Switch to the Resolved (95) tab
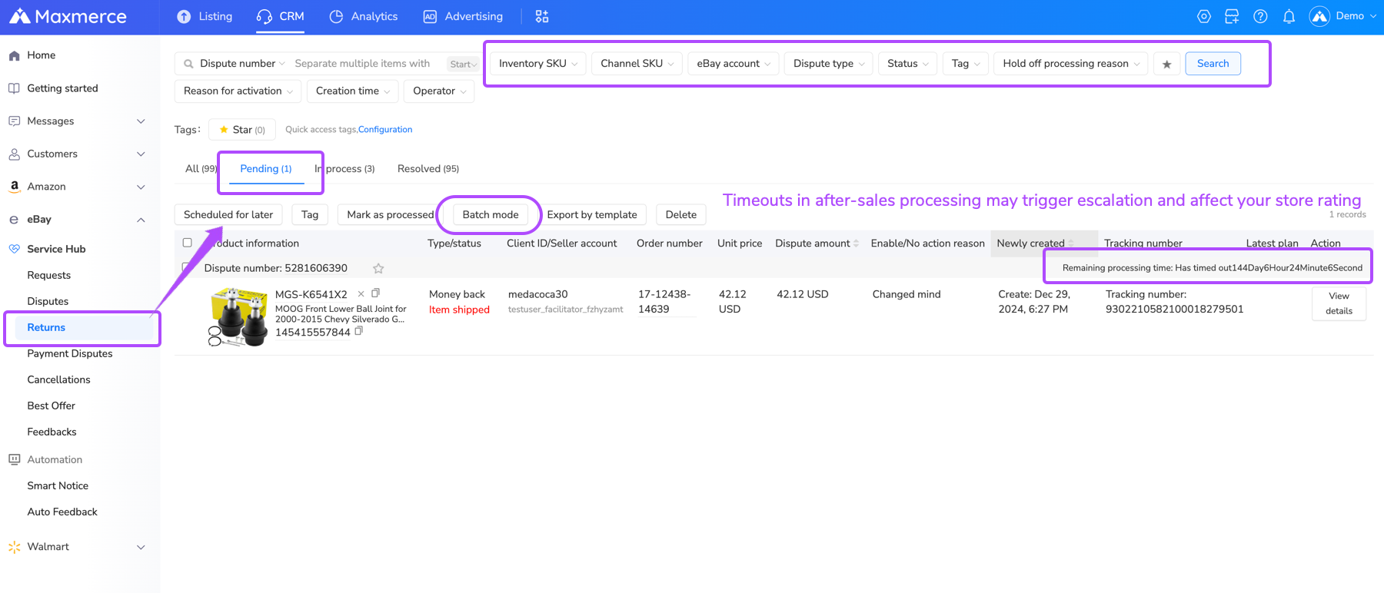 click(x=428, y=169)
